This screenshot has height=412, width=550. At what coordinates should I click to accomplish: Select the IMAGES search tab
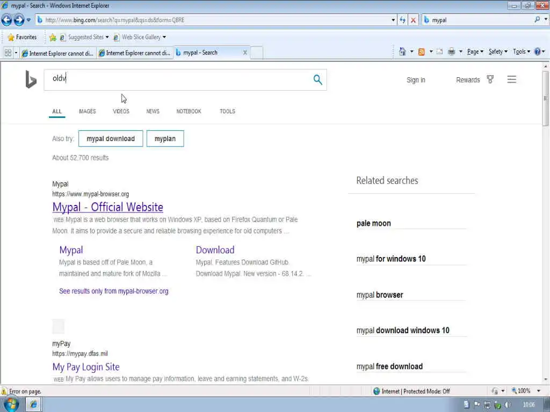(x=88, y=112)
